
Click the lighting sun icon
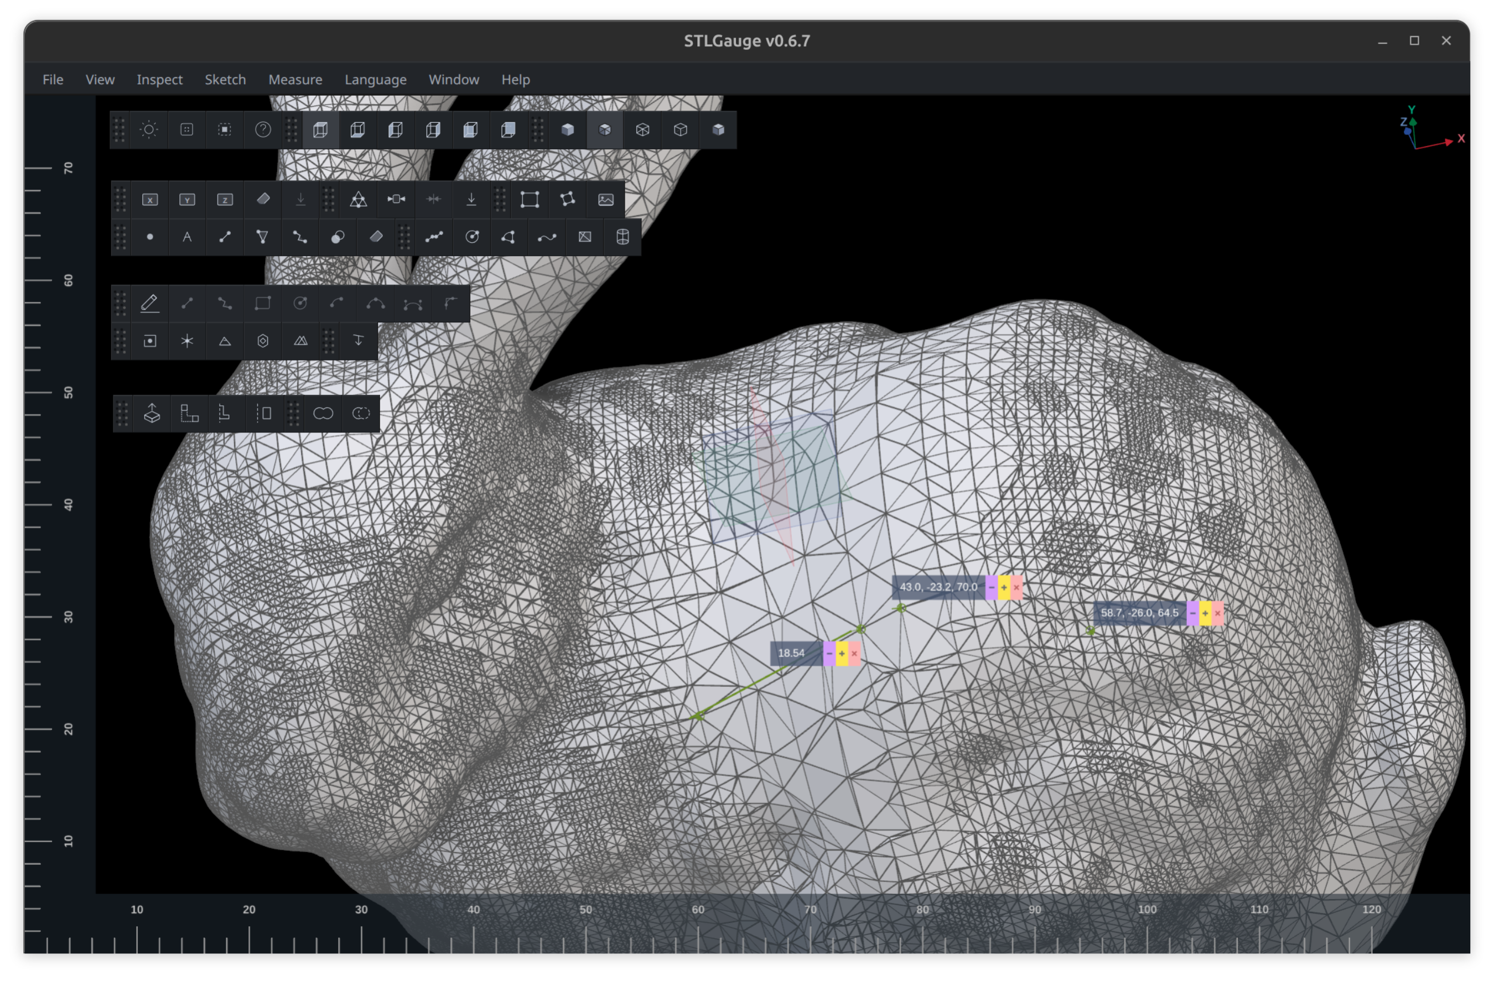pos(149,130)
